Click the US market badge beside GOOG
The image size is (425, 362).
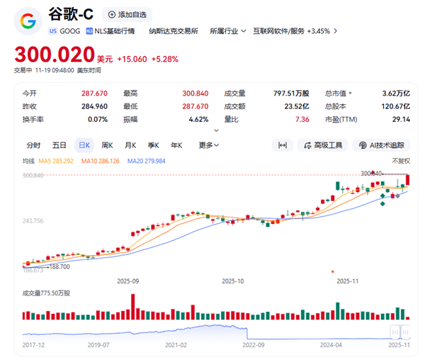(54, 31)
